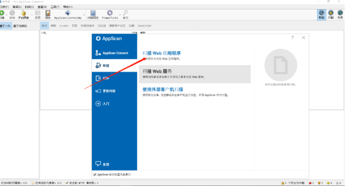Click the lock security issues status icon
This screenshot has width=345, height=186.
(283, 183)
